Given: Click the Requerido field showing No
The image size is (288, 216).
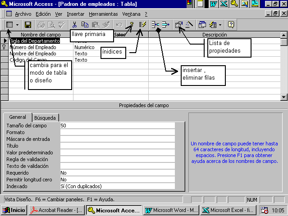Looking at the screenshot, I should point(118,173).
